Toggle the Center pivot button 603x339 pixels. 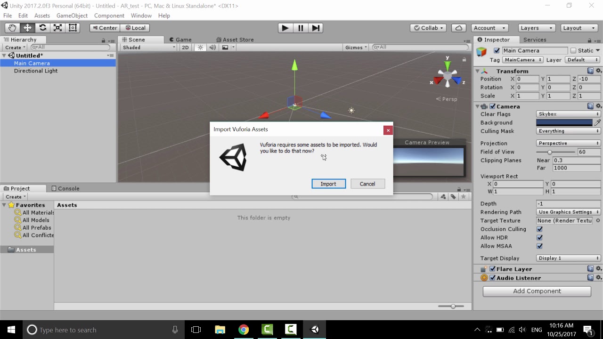click(105, 28)
